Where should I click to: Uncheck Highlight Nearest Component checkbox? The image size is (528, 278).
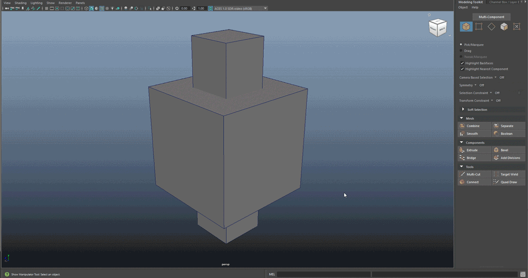pyautogui.click(x=462, y=69)
